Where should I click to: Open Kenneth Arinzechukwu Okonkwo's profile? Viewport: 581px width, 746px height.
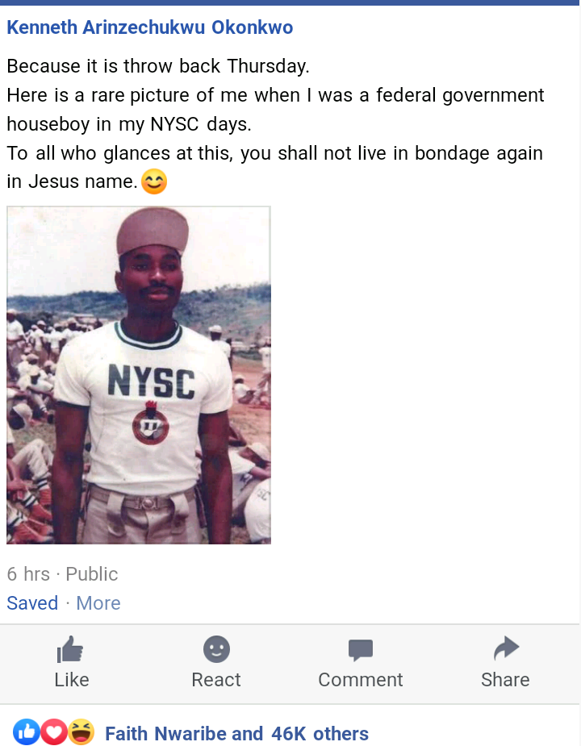[x=150, y=27]
